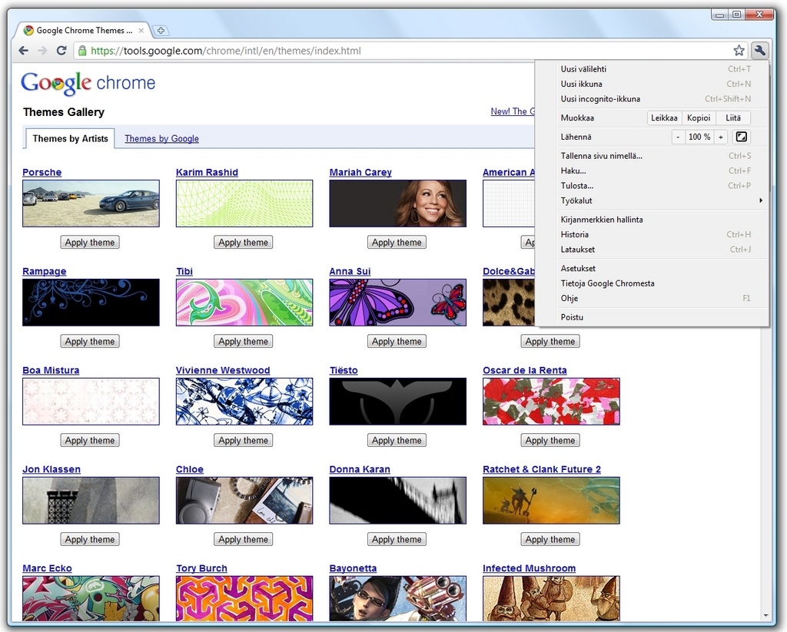The width and height of the screenshot is (787, 632).
Task: Click the Anna Sui butterfly thumbnail
Action: tap(397, 303)
